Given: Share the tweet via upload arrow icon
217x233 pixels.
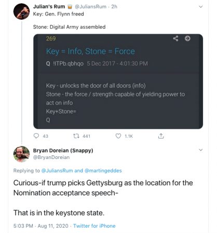Looking at the screenshot, I should coord(161,136).
